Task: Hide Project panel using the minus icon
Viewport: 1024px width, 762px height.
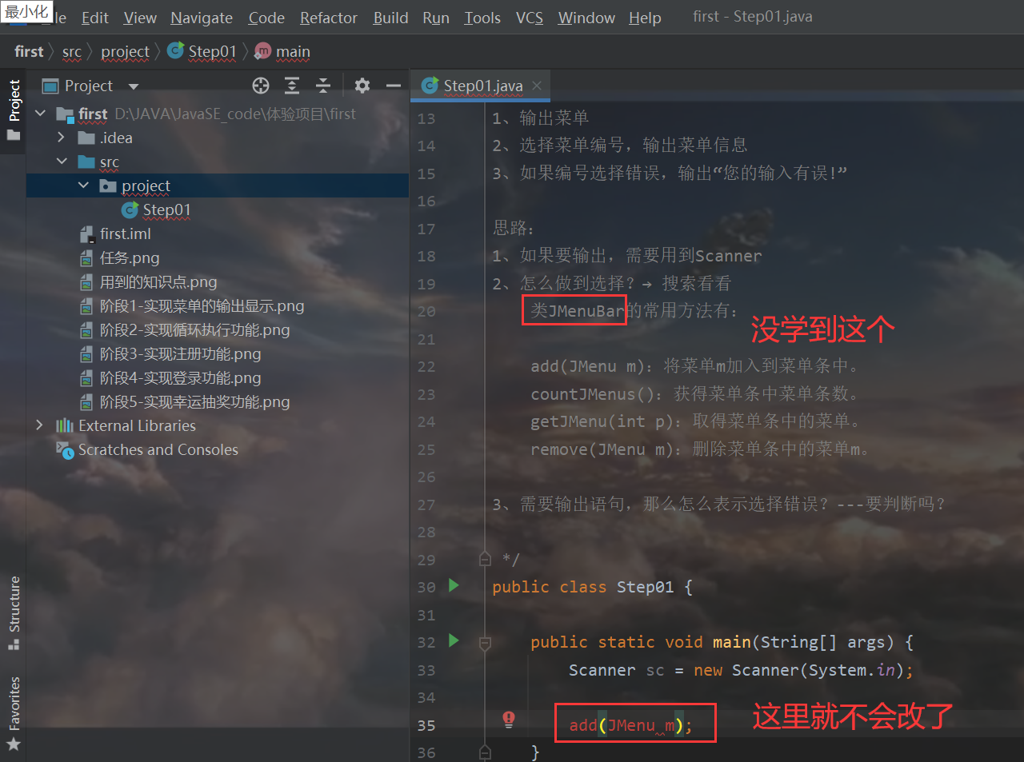Action: 392,85
